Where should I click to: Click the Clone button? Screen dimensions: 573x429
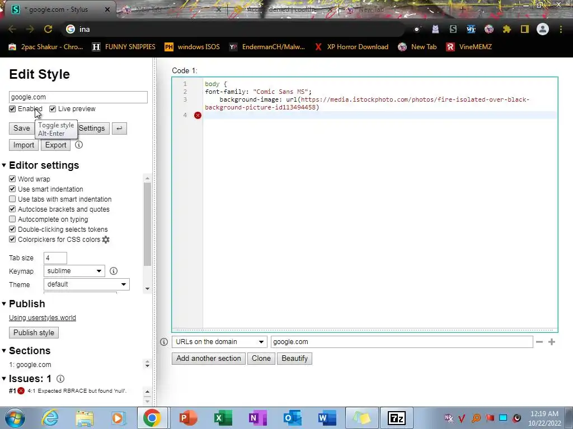pyautogui.click(x=261, y=359)
